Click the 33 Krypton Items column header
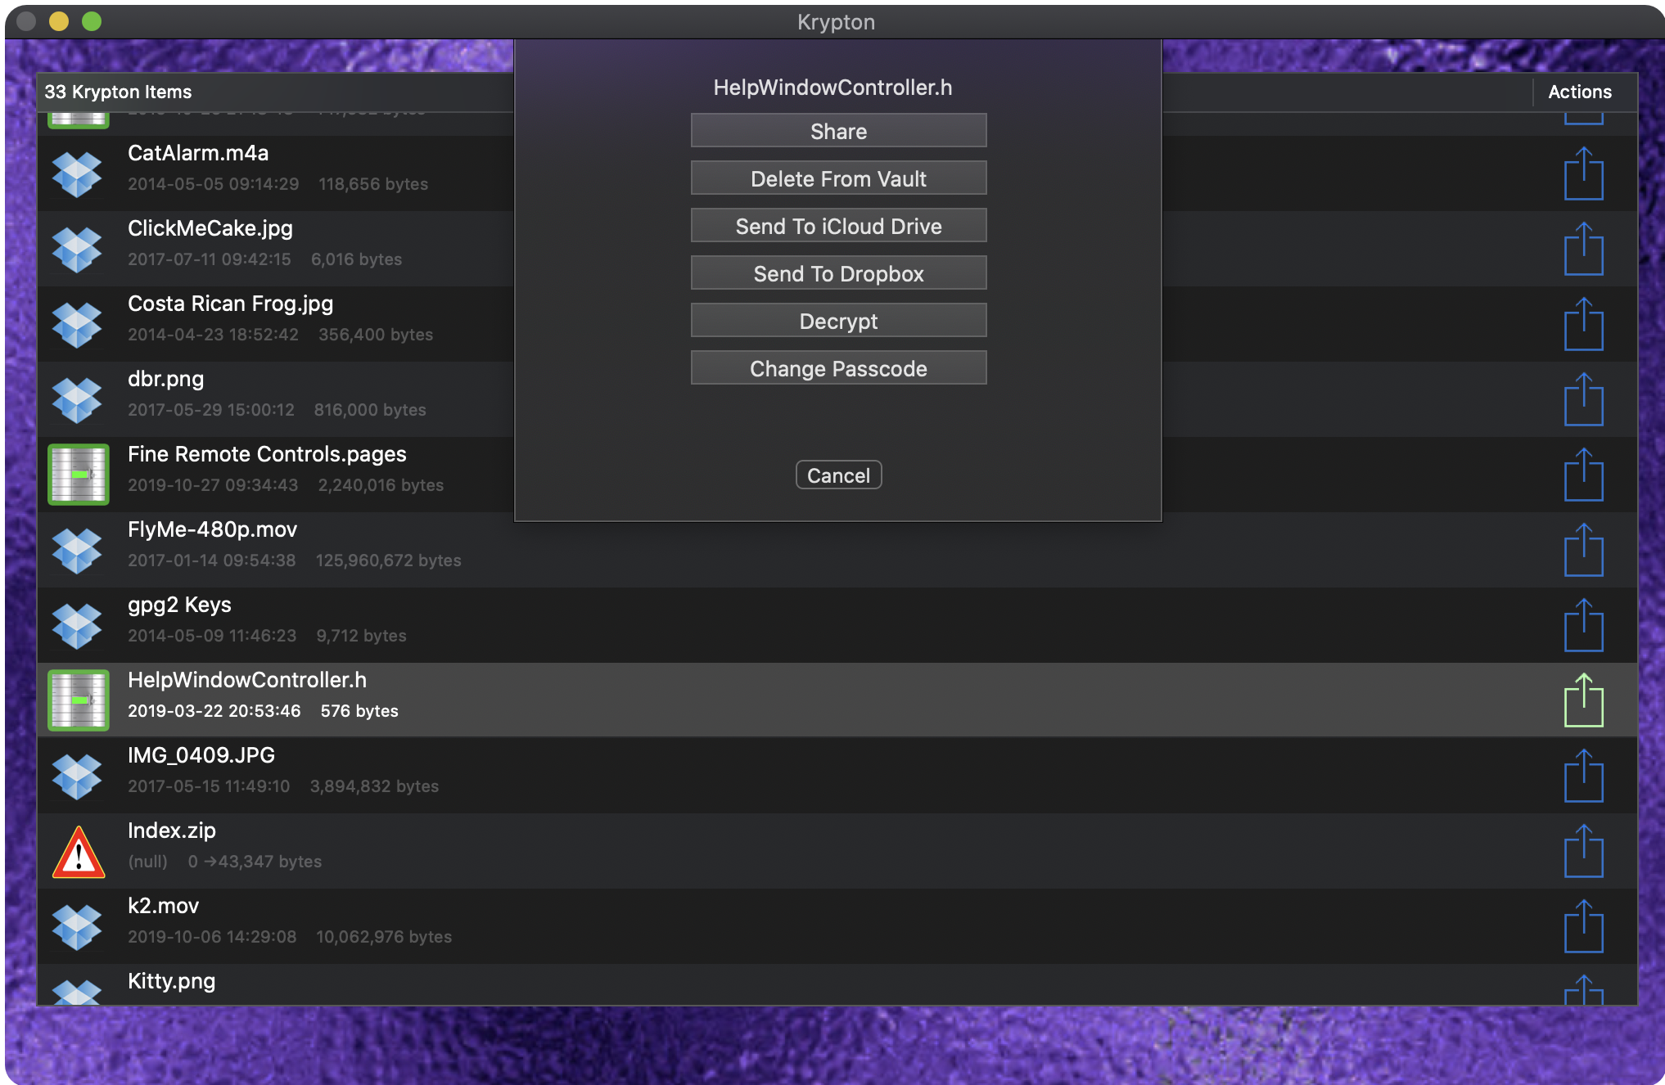The height and width of the screenshot is (1085, 1665). tap(118, 92)
